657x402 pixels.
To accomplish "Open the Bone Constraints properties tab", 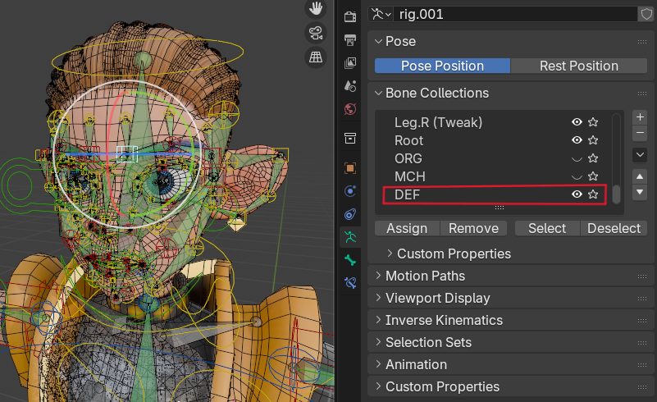I will (x=350, y=283).
